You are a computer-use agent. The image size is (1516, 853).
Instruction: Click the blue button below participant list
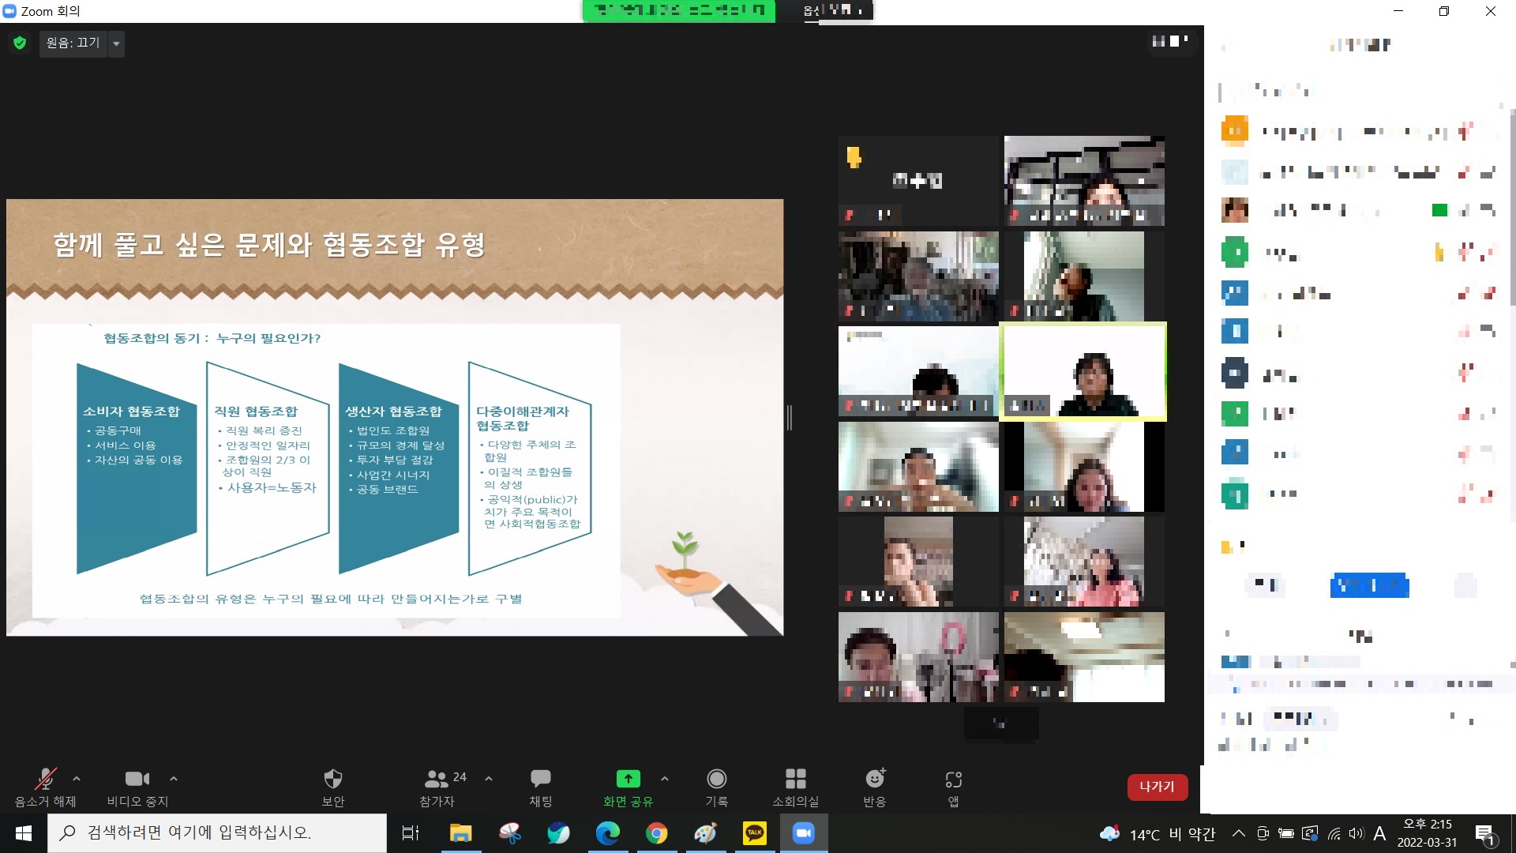1369,585
